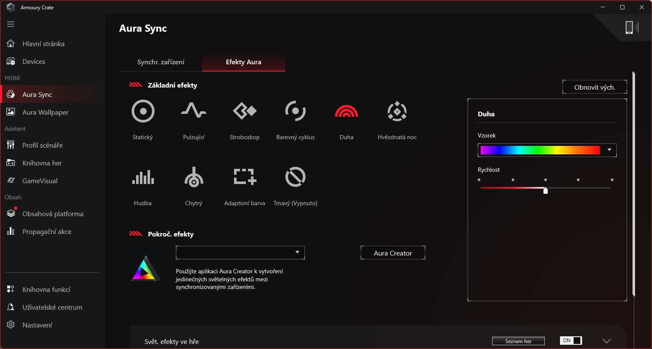Screen dimensions: 652x349
Task: Set Rychlost slider to the maximum dot
Action: pyautogui.click(x=612, y=180)
